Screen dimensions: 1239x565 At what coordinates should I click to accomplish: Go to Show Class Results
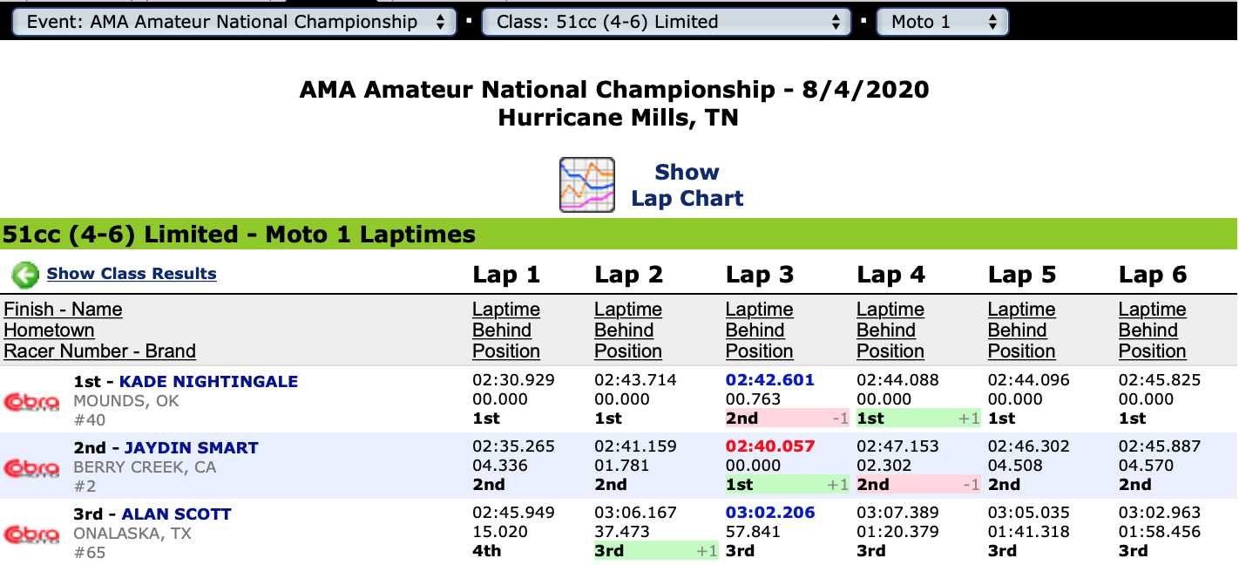click(x=132, y=274)
